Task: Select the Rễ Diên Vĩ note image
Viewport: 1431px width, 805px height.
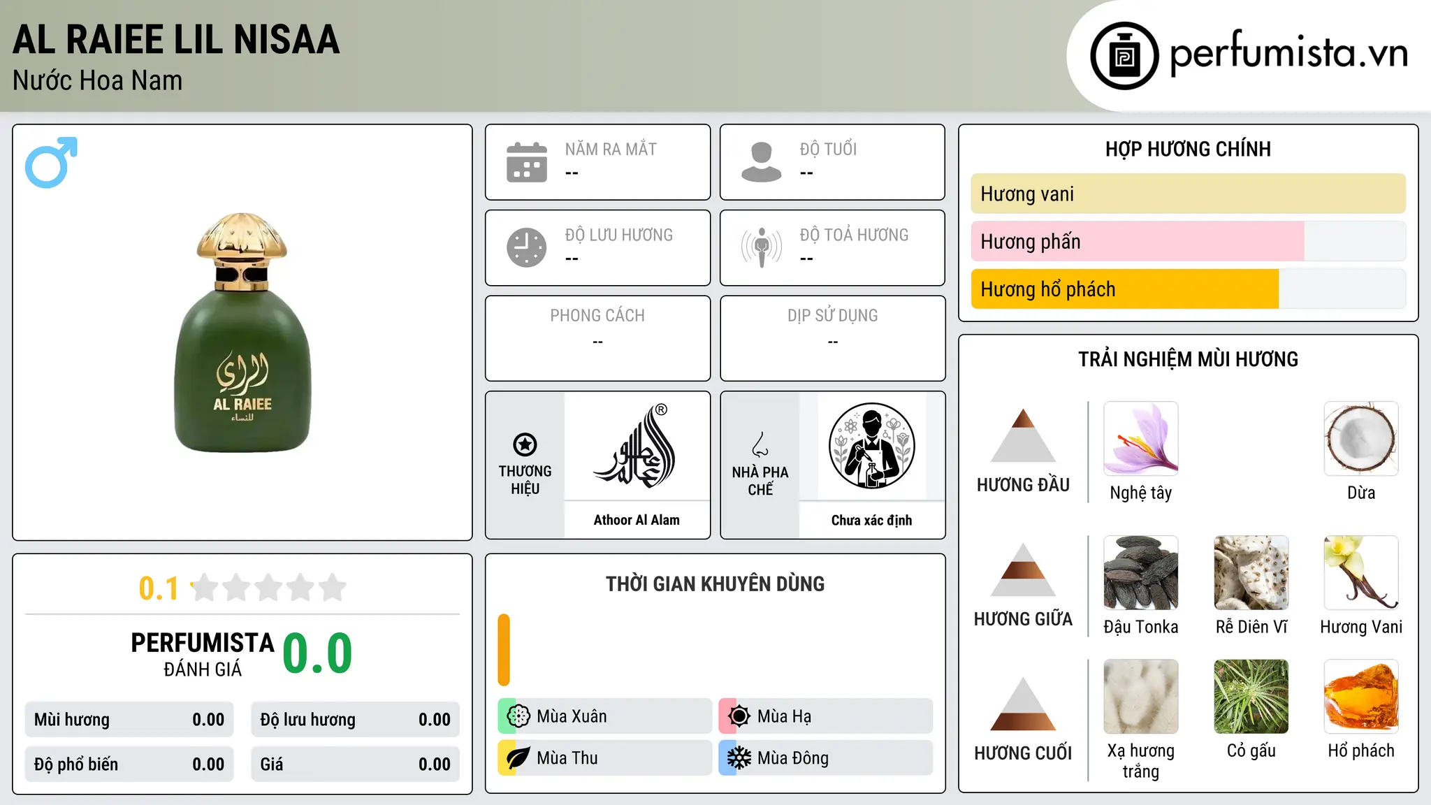Action: [1251, 573]
